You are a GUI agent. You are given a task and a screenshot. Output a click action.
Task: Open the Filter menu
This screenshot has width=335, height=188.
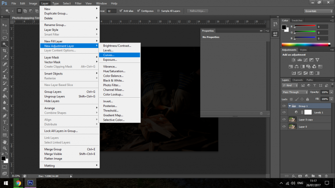coord(78,4)
